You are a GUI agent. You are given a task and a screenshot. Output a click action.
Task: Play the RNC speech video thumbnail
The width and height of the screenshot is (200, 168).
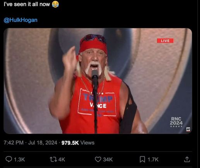[x=98, y=81]
